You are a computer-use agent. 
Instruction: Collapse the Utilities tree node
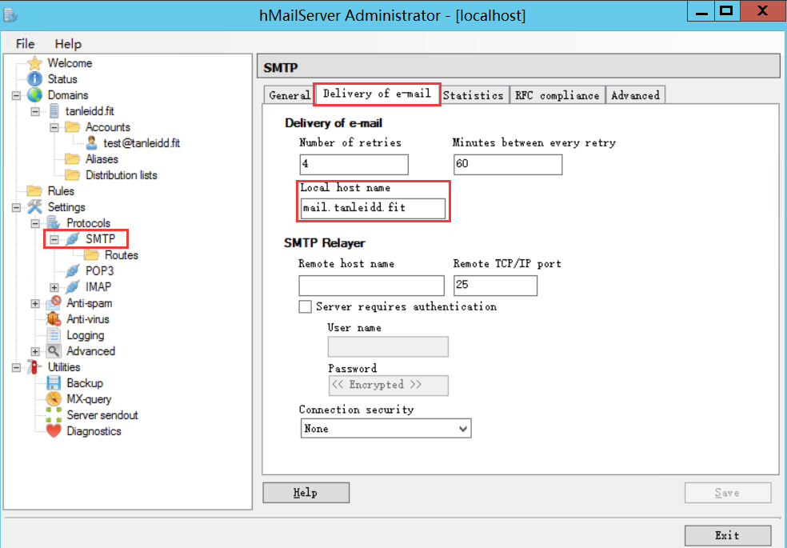tap(16, 368)
